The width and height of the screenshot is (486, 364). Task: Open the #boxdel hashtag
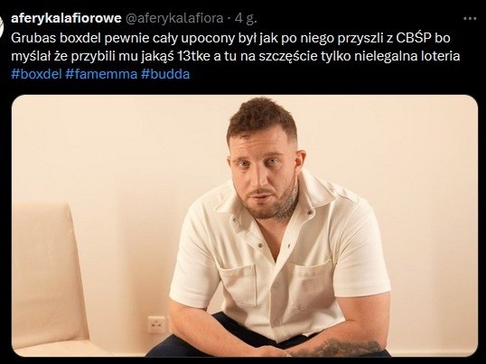click(x=36, y=74)
